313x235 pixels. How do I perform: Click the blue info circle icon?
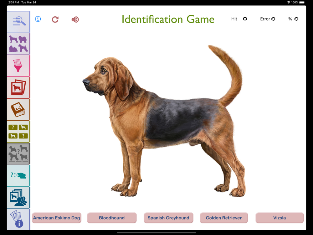coord(38,19)
